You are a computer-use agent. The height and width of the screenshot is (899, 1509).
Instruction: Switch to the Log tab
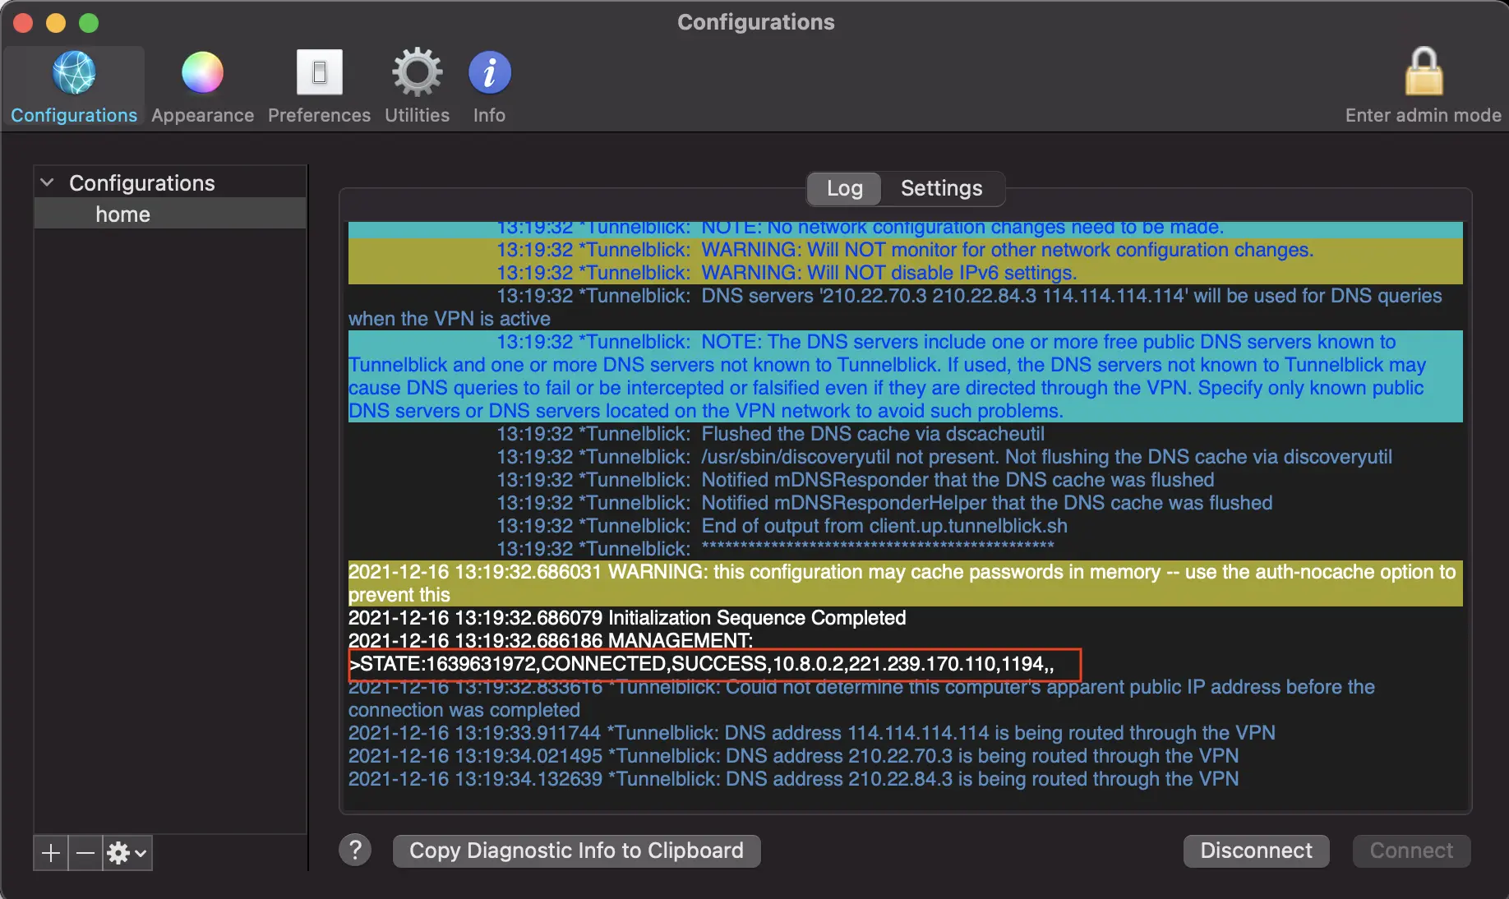point(844,188)
